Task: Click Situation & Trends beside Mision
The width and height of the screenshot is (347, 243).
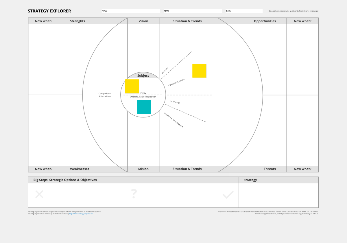Action: [187, 169]
